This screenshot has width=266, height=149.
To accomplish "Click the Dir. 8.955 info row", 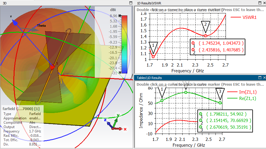I will point(22,144).
